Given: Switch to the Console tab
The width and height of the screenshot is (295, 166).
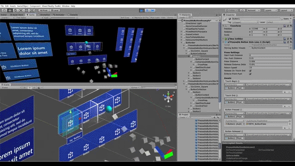Looking at the screenshot, I should point(73,15).
